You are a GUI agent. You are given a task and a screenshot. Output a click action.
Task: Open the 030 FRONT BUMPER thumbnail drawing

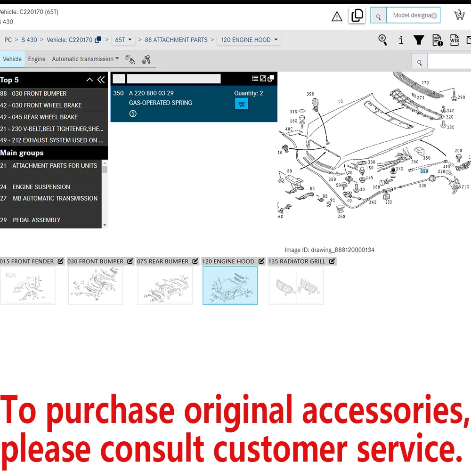[x=96, y=286]
